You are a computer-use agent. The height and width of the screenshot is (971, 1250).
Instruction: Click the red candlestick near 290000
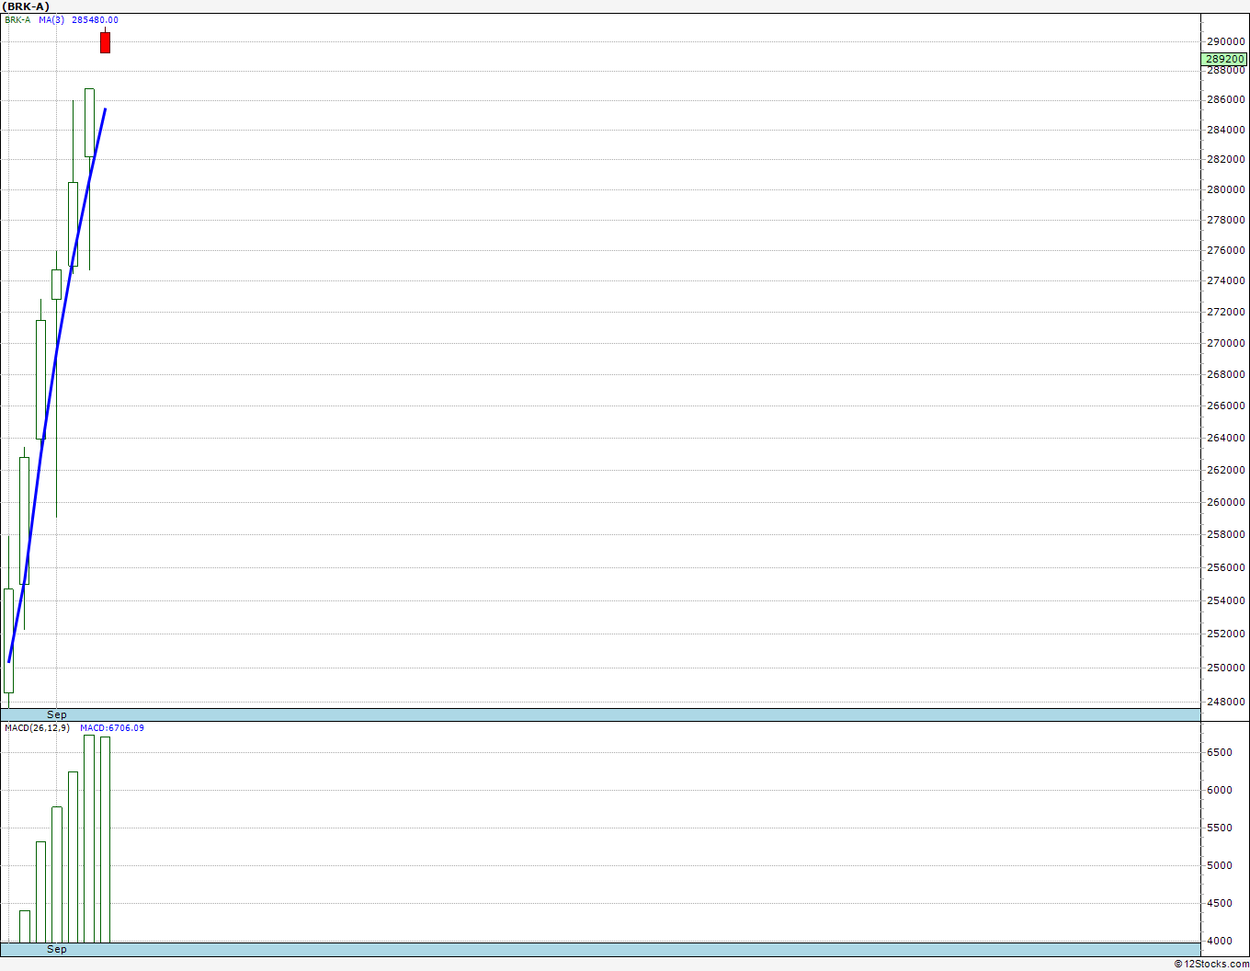105,42
